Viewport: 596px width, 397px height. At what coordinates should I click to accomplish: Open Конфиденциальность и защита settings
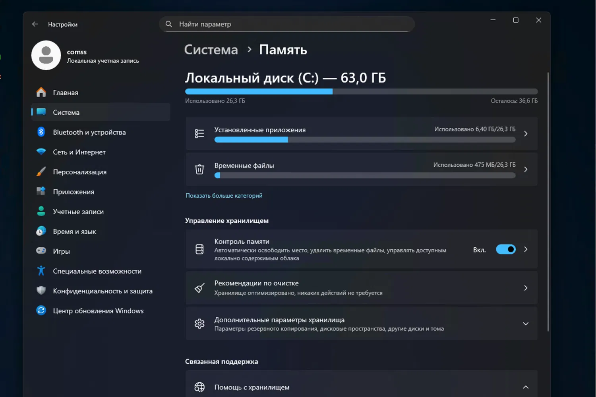pos(101,291)
